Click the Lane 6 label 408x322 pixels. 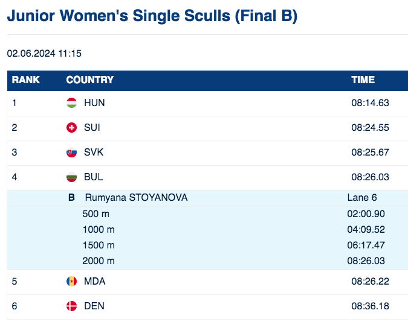click(362, 198)
